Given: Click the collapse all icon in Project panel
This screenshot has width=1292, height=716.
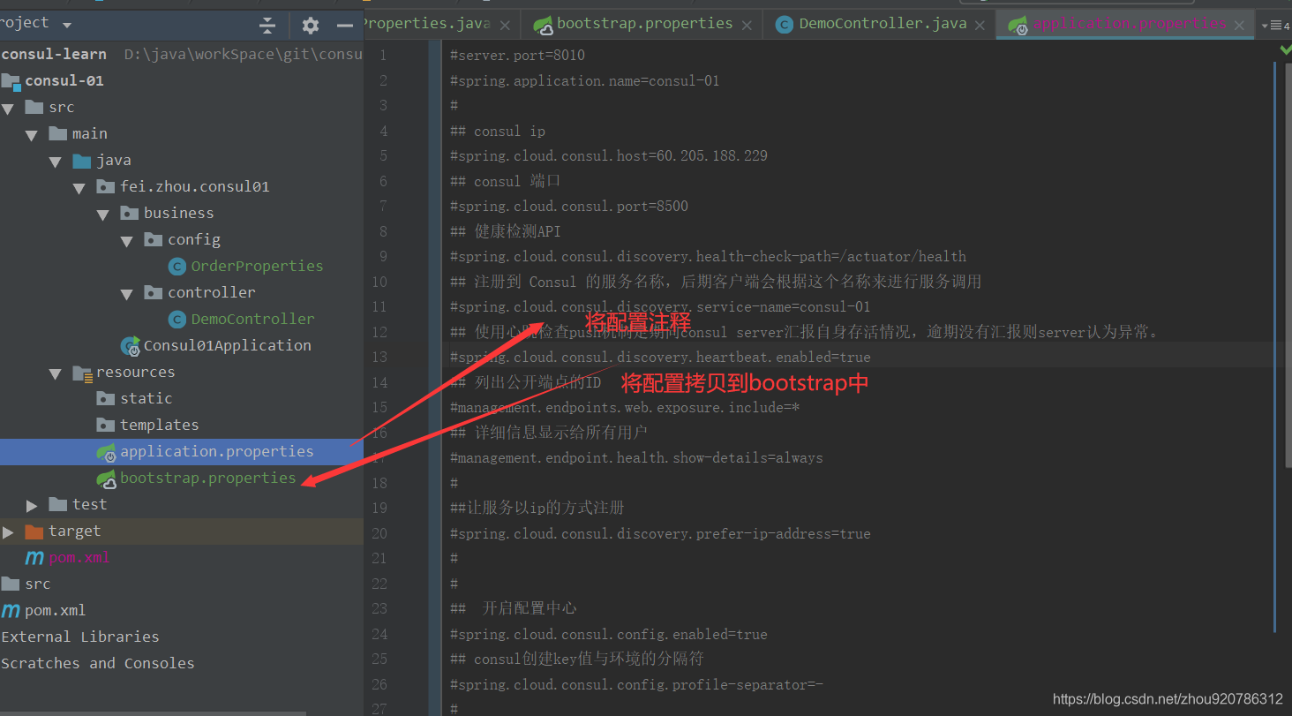Looking at the screenshot, I should point(267,25).
